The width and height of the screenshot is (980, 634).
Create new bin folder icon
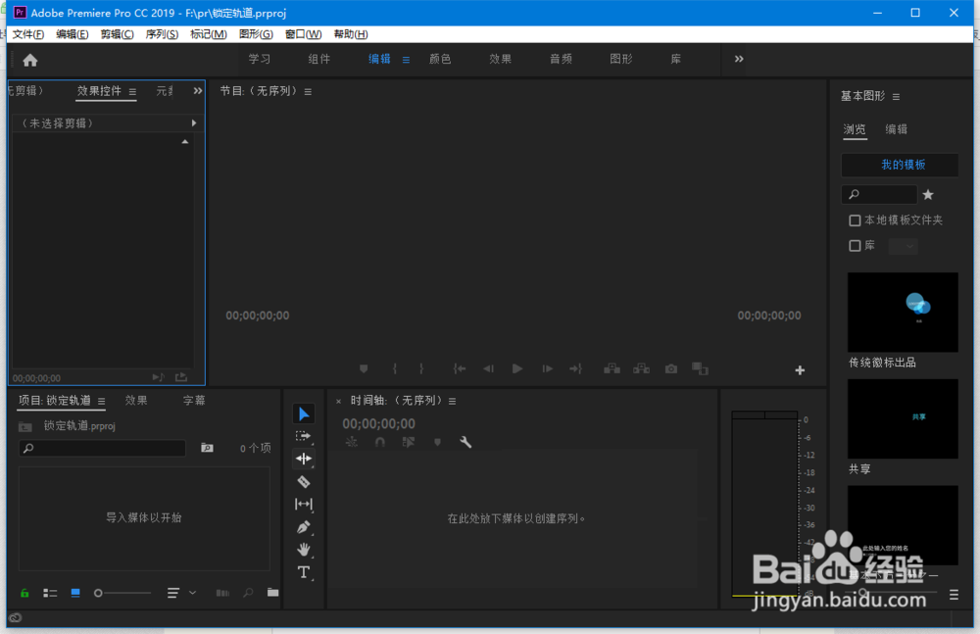[x=273, y=592]
